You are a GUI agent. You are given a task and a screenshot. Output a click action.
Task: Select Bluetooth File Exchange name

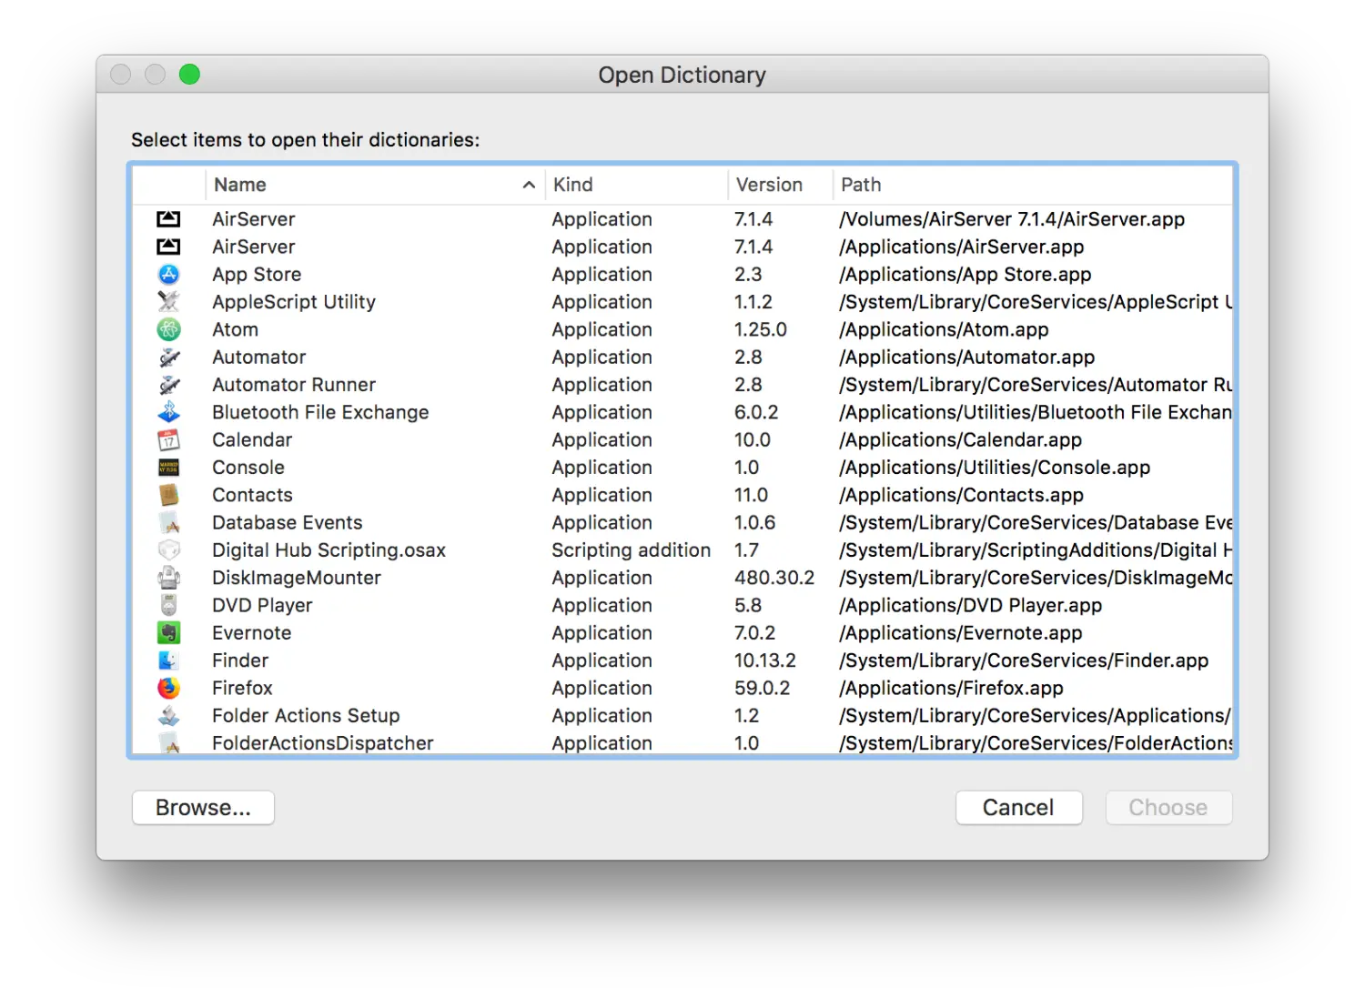(320, 412)
